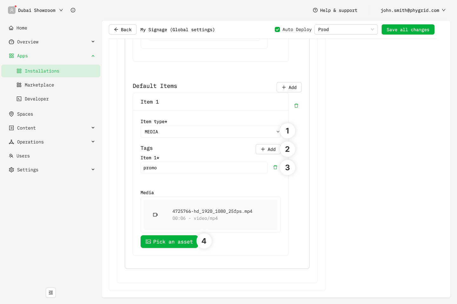Open the Home page from the sidebar
The width and height of the screenshot is (457, 304).
22,28
